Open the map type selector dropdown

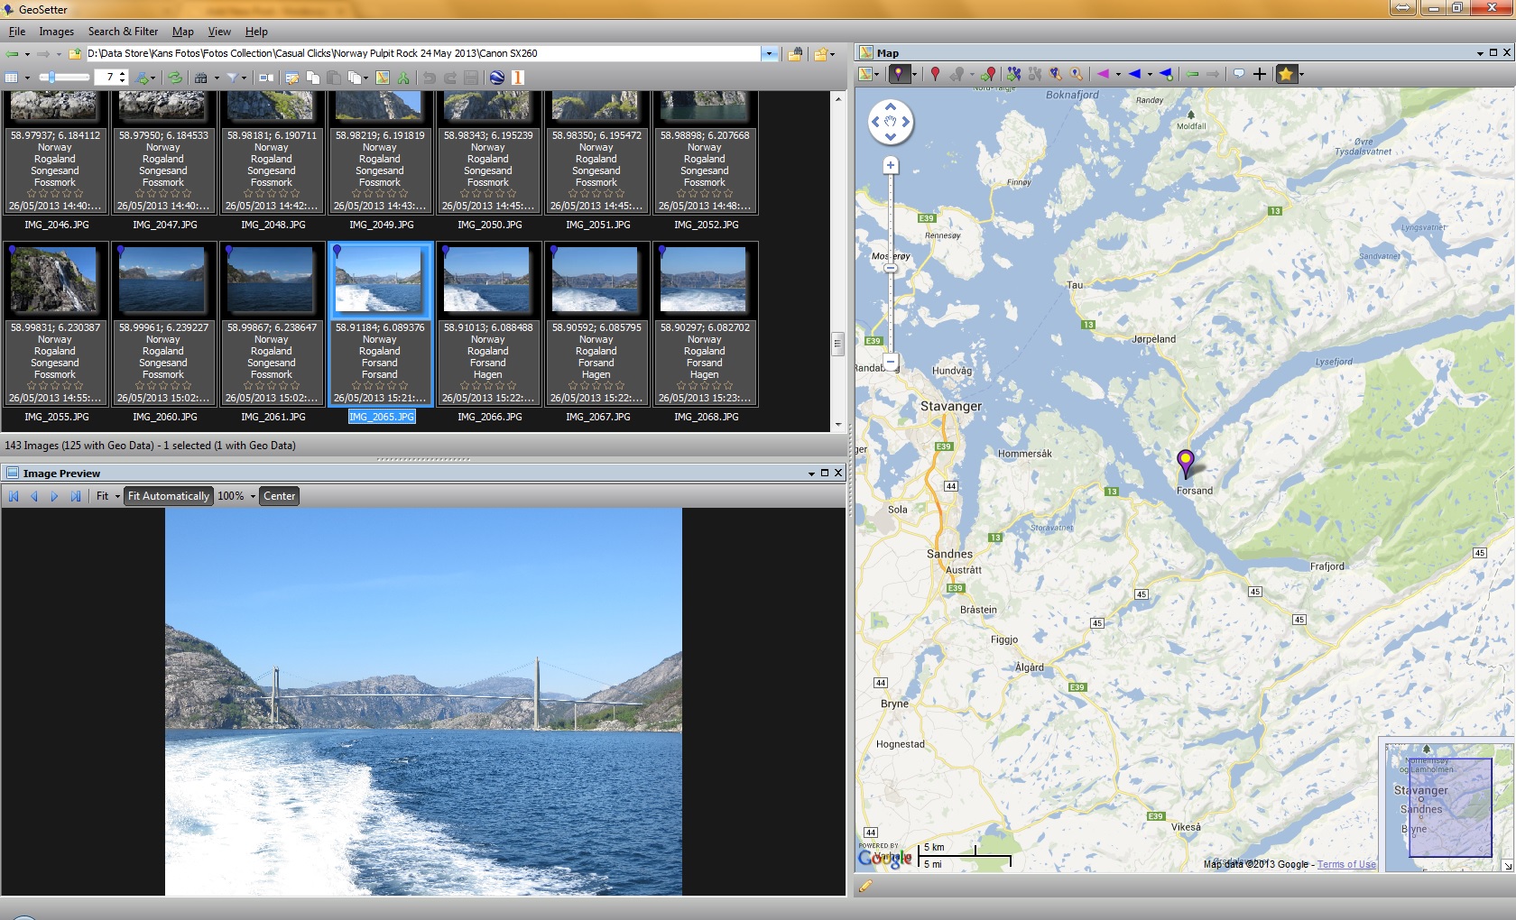point(876,75)
